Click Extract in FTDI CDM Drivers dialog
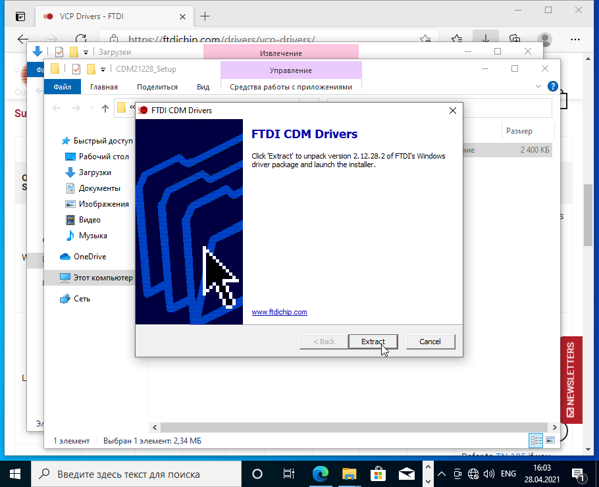This screenshot has width=599, height=487. (373, 342)
